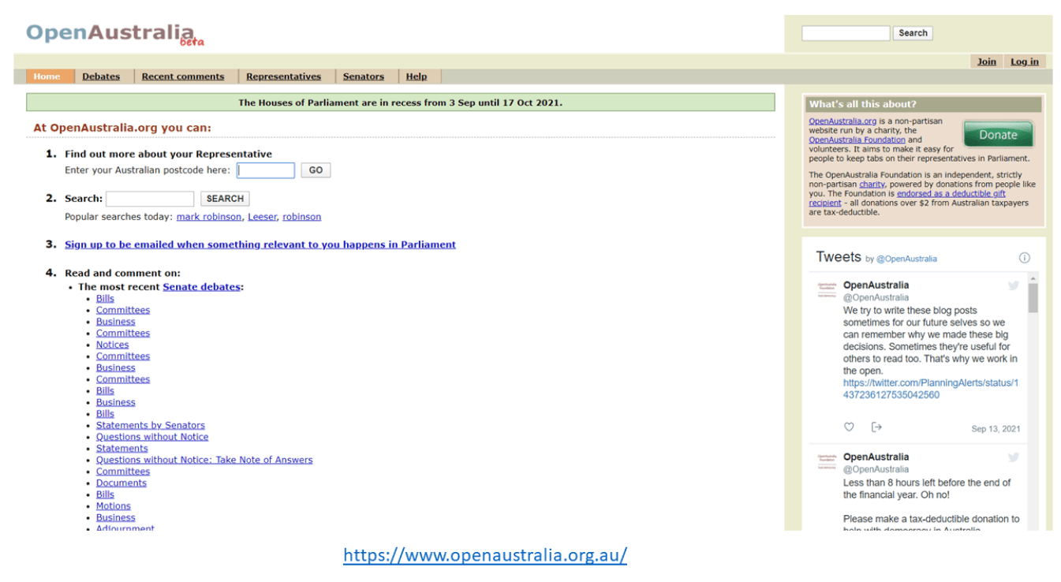
Task: Open Statements by Senators link
Action: pos(151,425)
